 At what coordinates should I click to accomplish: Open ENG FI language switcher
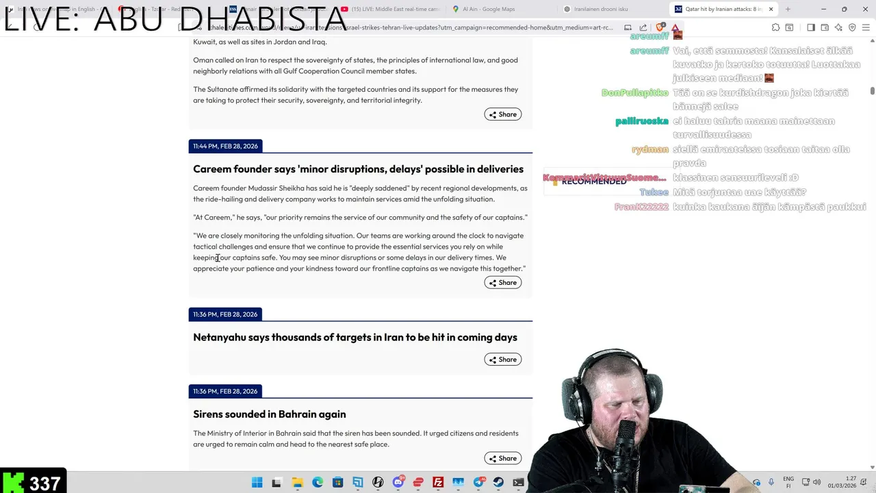point(788,483)
